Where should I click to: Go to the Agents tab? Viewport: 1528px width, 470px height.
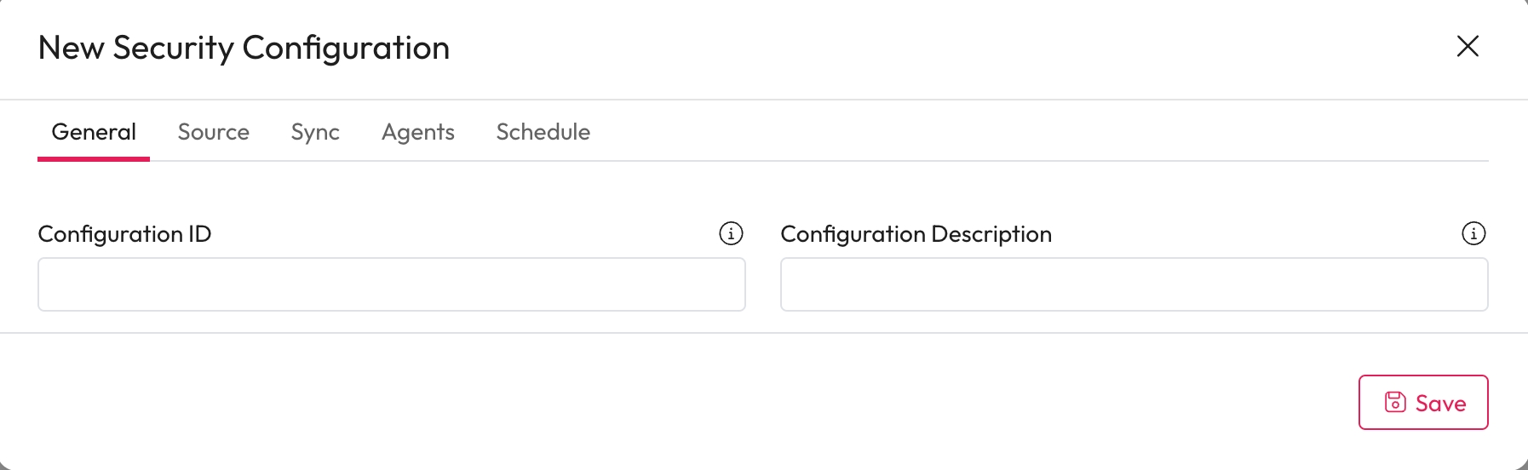click(x=417, y=132)
